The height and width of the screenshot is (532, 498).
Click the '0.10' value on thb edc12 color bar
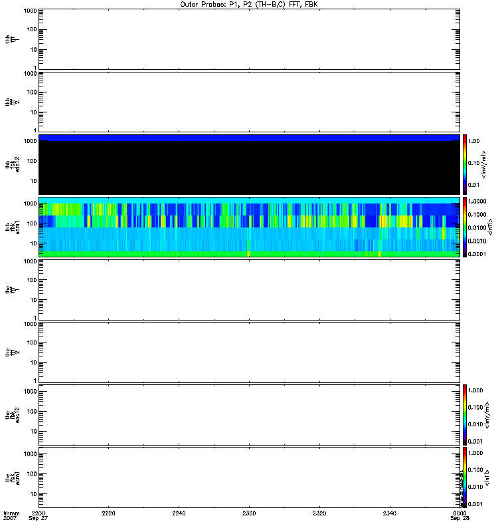474,163
